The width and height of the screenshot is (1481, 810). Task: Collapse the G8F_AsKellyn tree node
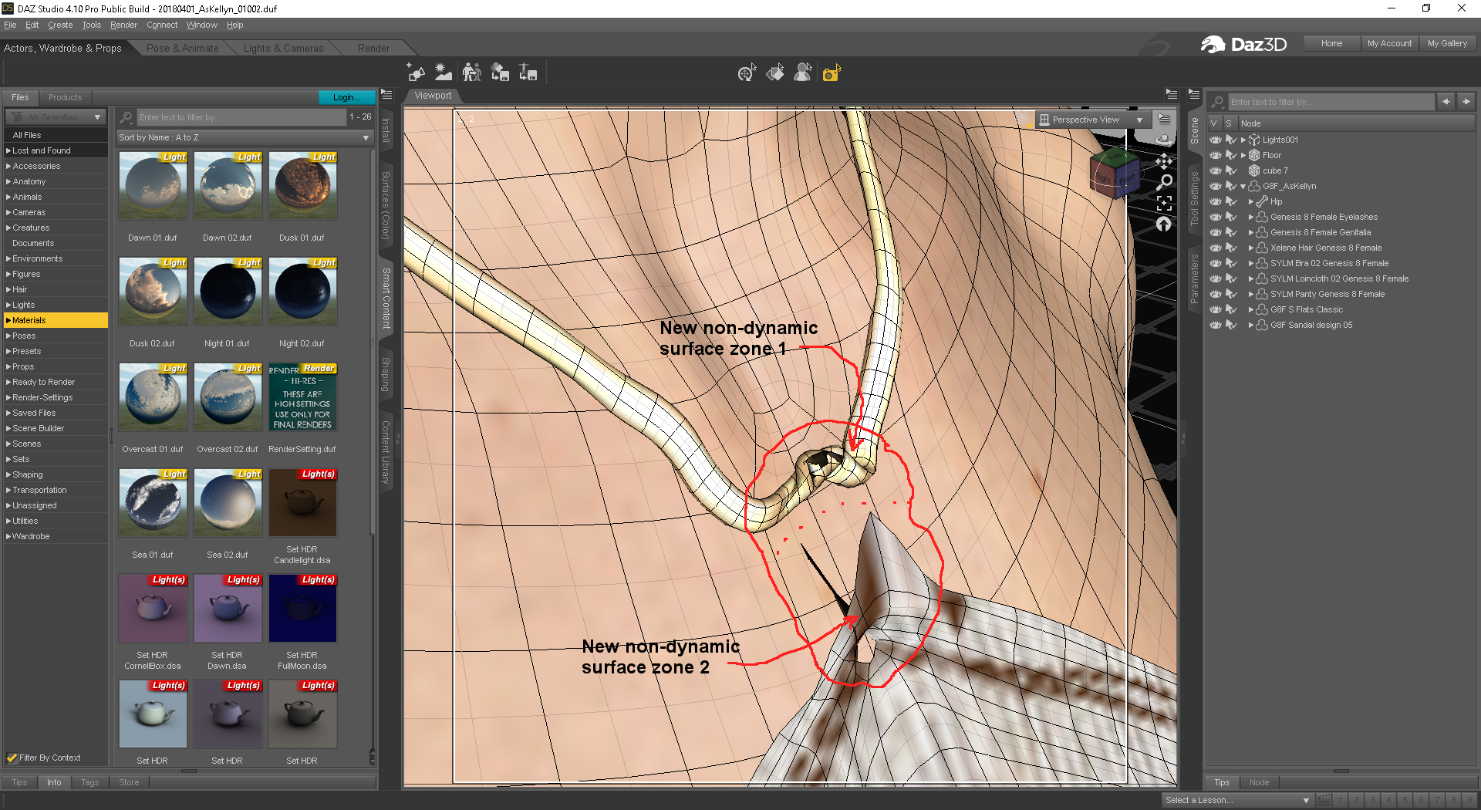(x=1243, y=186)
